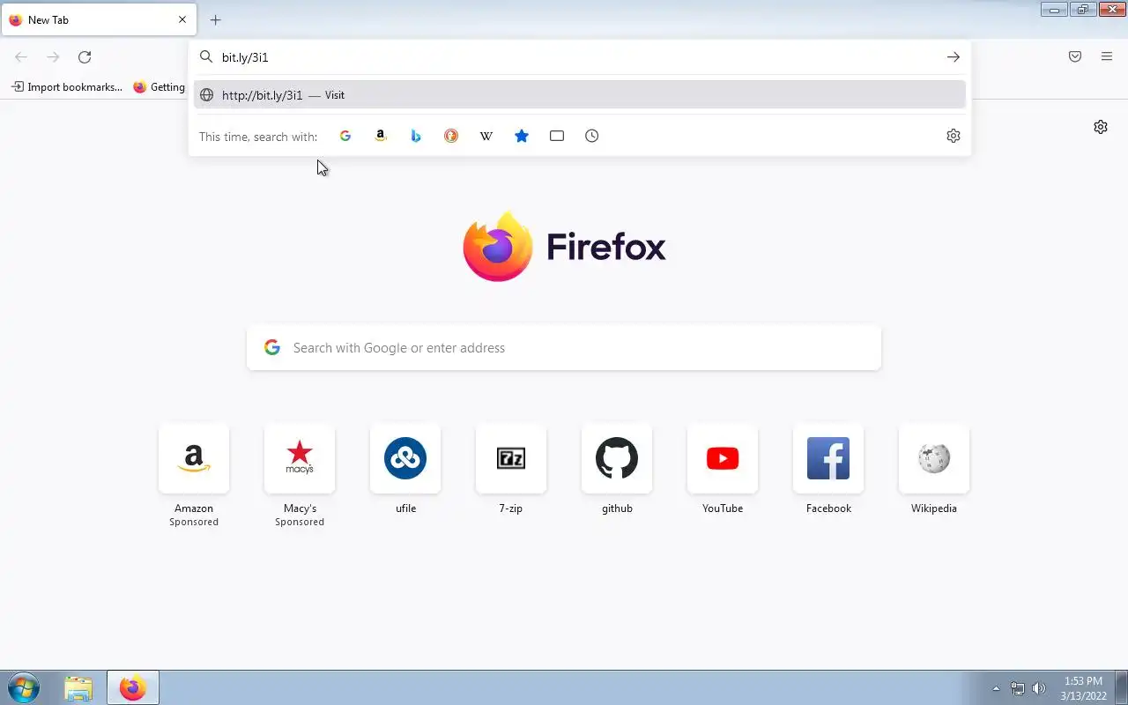Screen dimensions: 1128x705
Task: Select Firefox taskbar button
Action: [x=133, y=688]
